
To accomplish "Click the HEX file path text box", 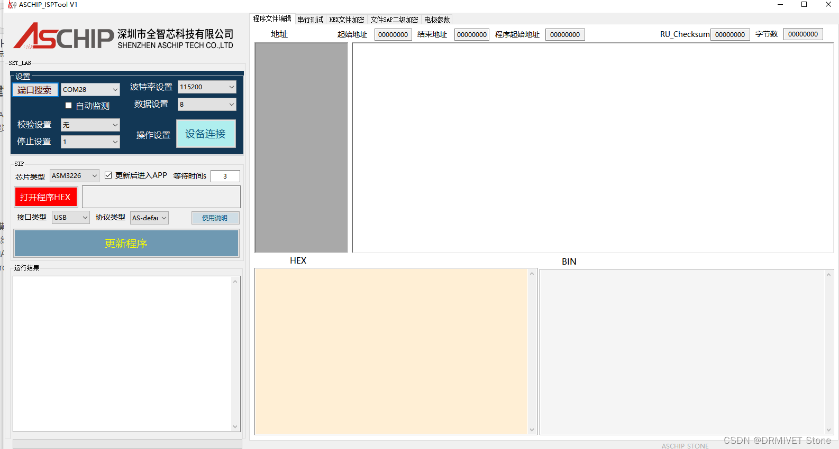I will click(161, 197).
